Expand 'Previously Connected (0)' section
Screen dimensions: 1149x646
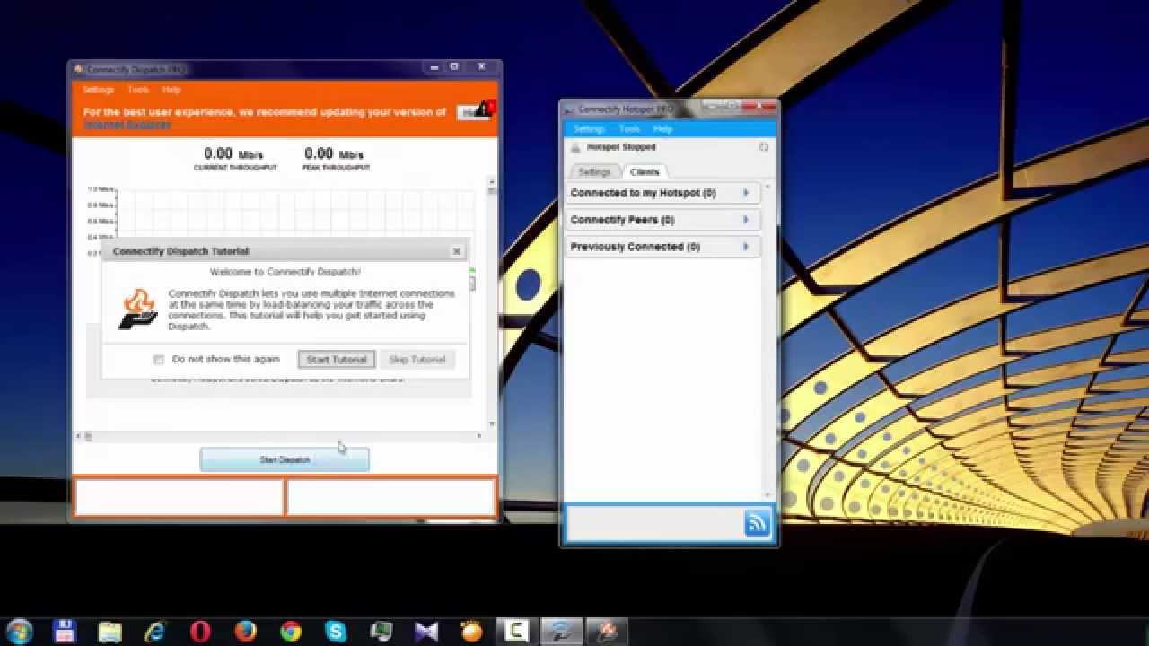(663, 247)
